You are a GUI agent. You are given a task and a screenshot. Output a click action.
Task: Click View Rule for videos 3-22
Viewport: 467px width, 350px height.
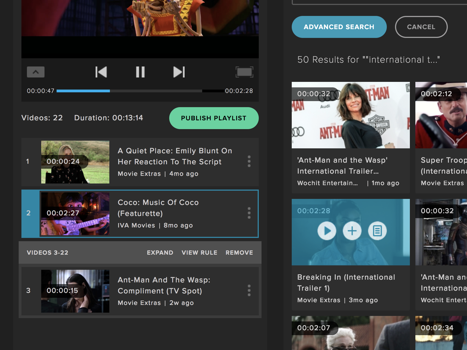[x=199, y=252]
